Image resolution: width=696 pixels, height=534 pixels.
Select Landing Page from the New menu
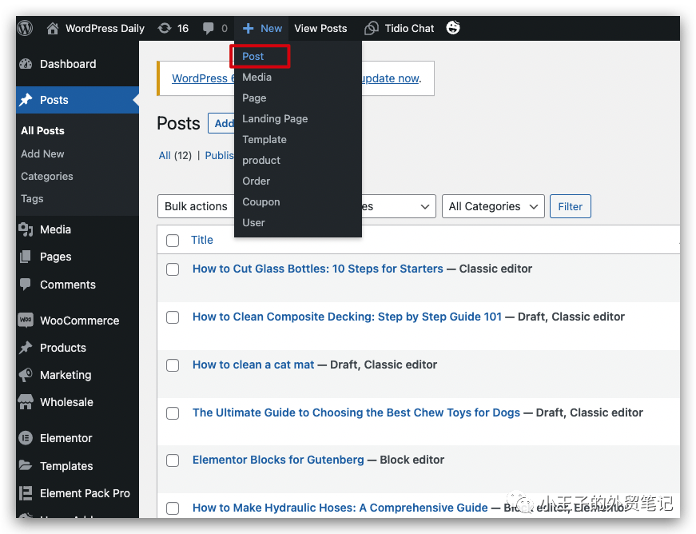pyautogui.click(x=275, y=119)
